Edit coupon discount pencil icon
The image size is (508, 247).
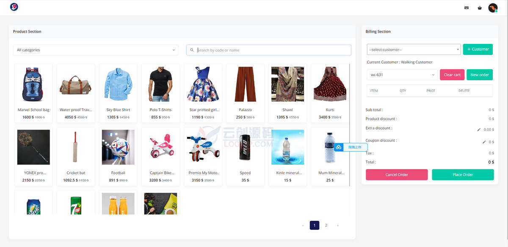tap(484, 142)
